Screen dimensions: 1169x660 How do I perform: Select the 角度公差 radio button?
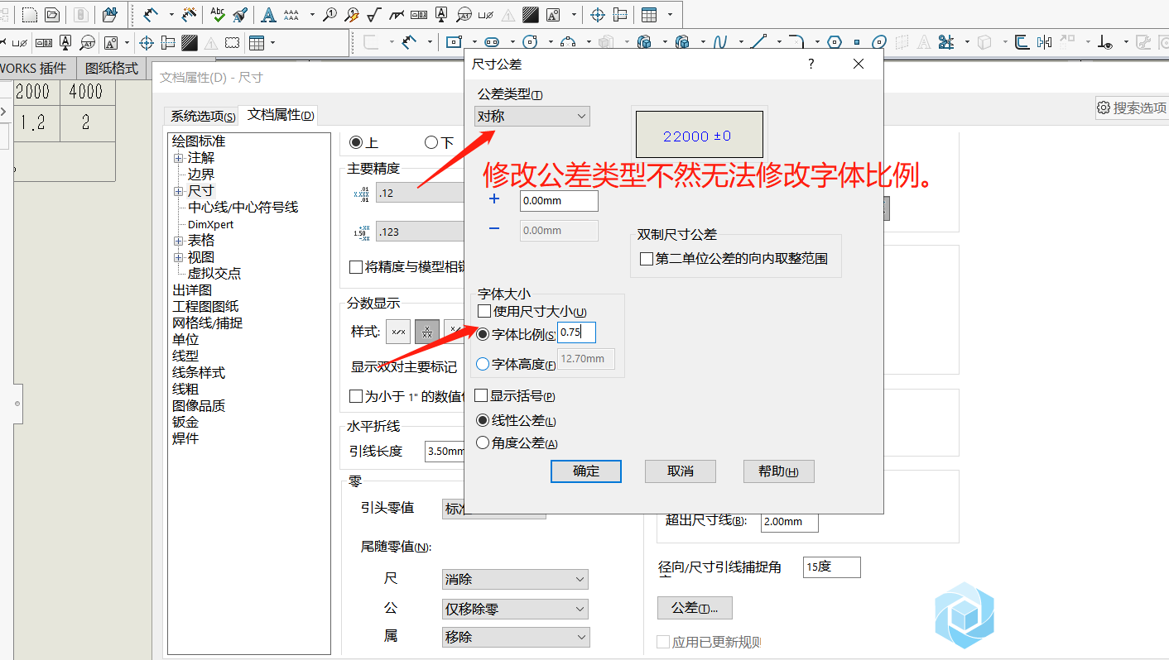[x=483, y=443]
